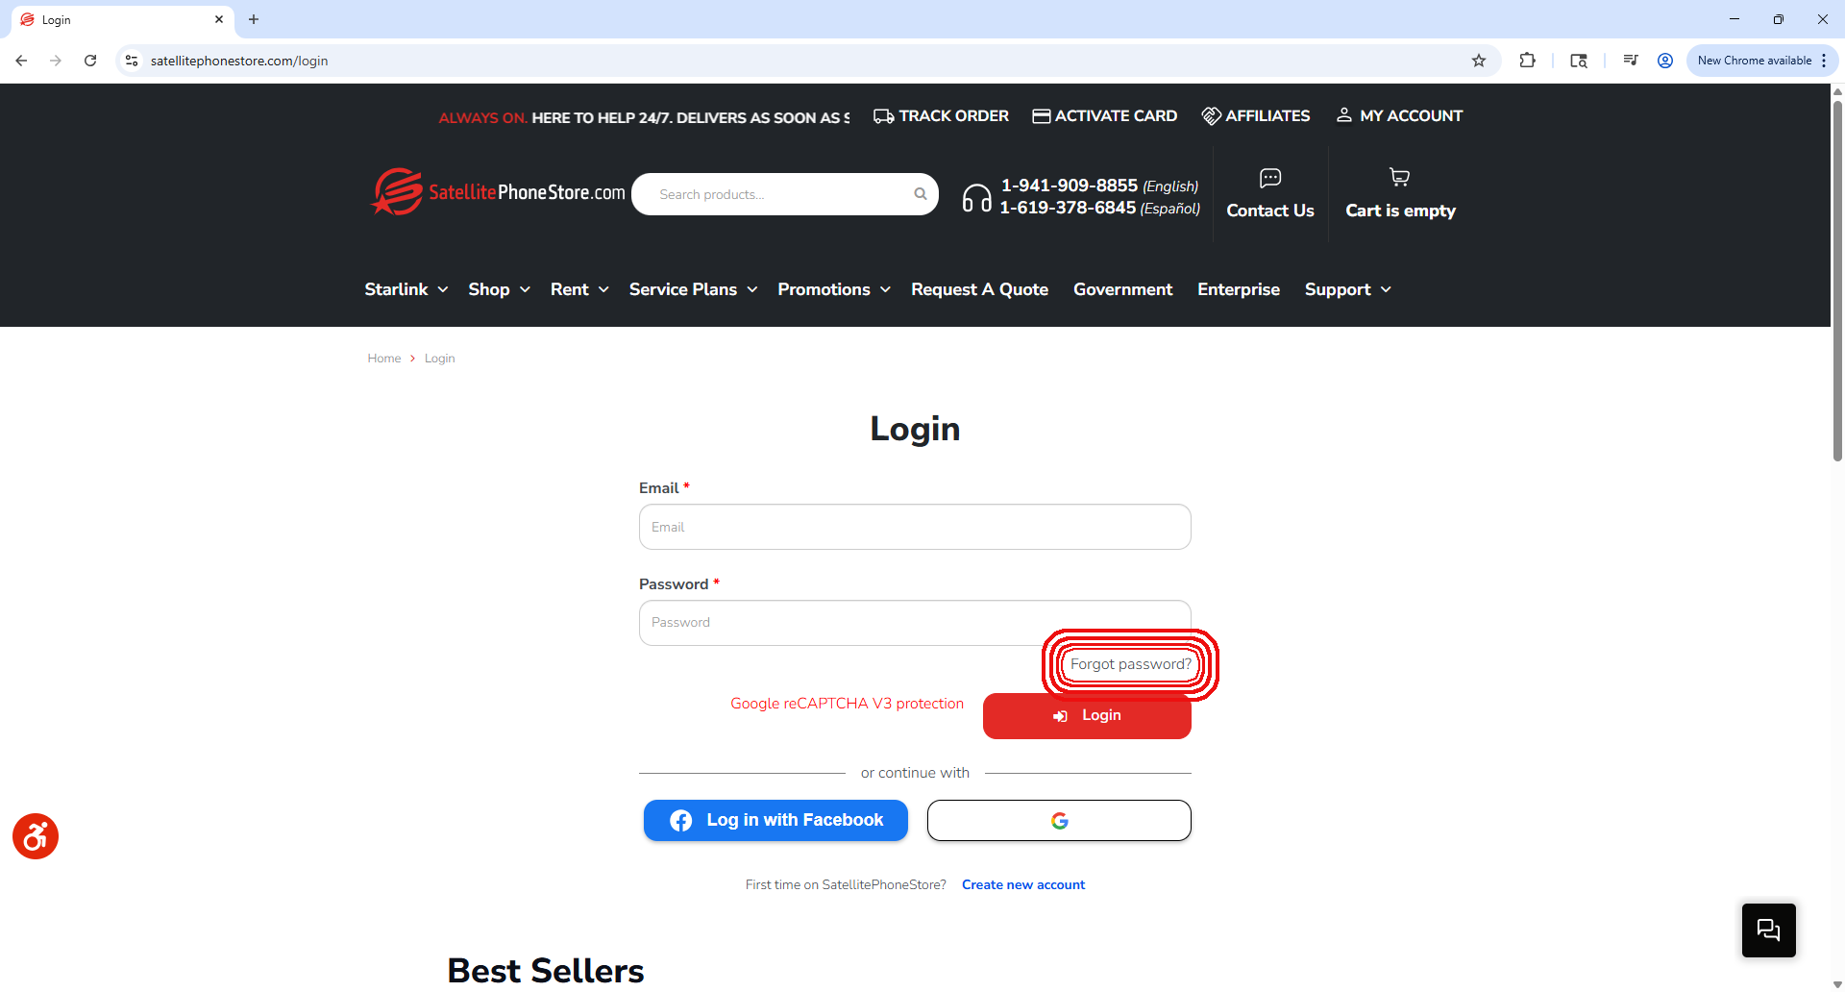
Task: Open Track Order link
Action: click(x=941, y=115)
